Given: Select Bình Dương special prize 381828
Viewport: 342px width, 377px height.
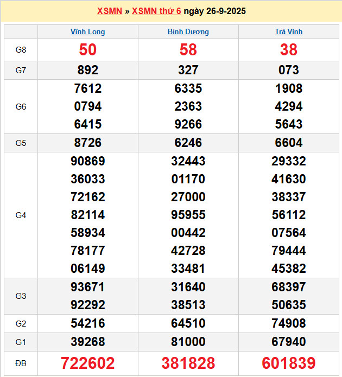Looking at the screenshot, I should [x=188, y=363].
